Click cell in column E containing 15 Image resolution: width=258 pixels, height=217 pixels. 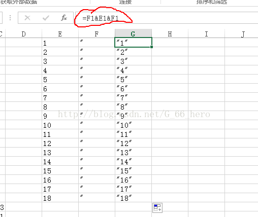point(60,170)
